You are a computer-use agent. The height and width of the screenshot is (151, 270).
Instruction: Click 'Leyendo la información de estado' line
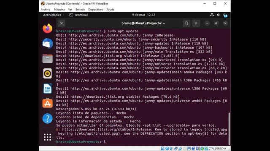pos(98,121)
